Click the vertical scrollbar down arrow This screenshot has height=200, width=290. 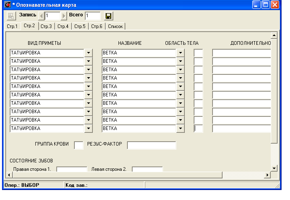coord(274,168)
